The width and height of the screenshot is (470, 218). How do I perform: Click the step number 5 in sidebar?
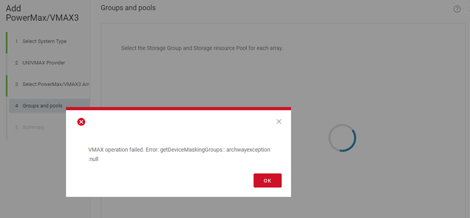pos(16,127)
